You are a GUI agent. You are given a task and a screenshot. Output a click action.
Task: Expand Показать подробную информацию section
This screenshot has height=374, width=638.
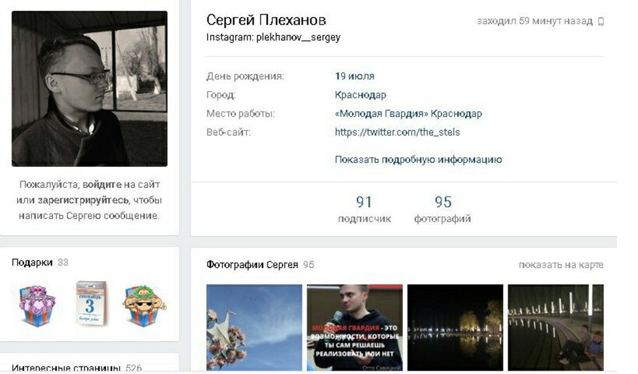click(x=419, y=160)
